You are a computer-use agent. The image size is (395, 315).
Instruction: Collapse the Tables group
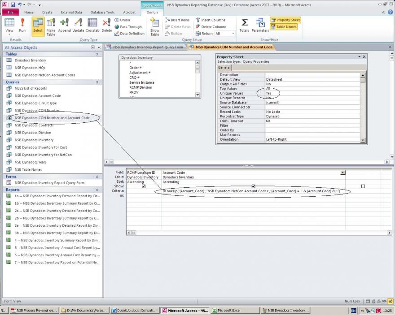pos(97,54)
